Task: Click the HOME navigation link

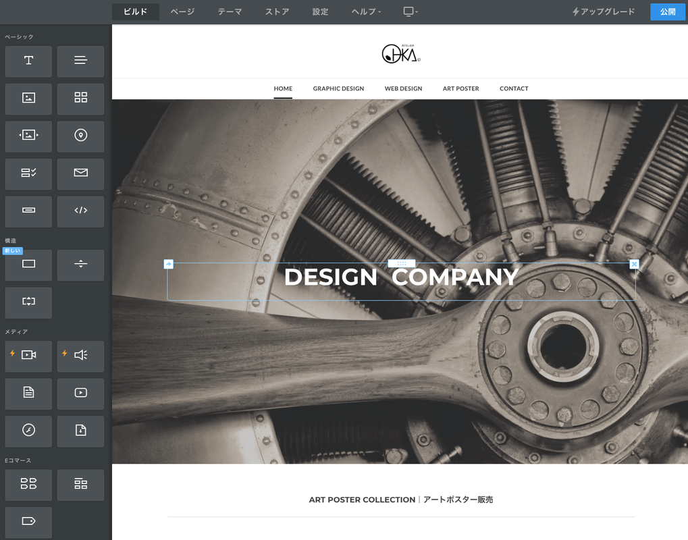Action: 283,88
